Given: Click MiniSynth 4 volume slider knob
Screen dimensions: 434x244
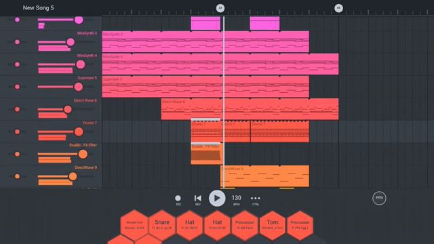Looking at the screenshot, I should click(x=81, y=64).
